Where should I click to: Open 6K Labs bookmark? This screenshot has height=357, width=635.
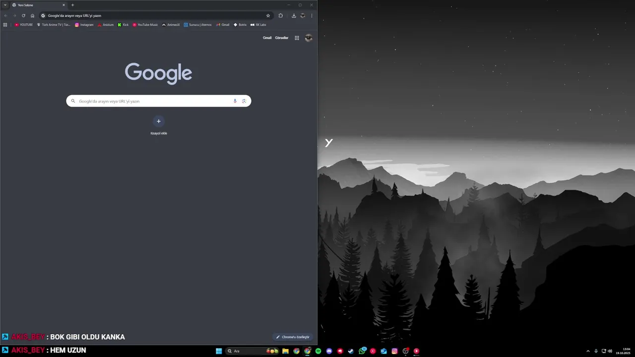pyautogui.click(x=258, y=25)
